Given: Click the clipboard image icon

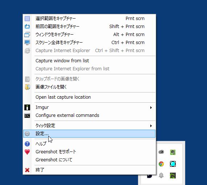Looking at the screenshot, I should [x=27, y=79].
